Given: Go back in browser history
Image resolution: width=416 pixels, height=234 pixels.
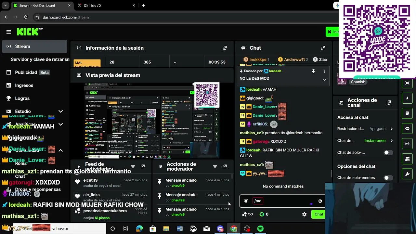Looking at the screenshot, I should point(6,17).
